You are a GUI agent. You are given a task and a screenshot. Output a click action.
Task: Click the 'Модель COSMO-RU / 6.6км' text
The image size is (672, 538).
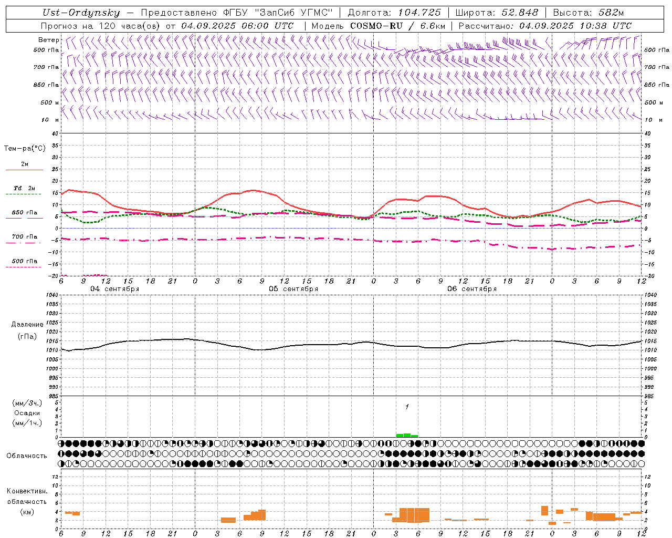(378, 26)
